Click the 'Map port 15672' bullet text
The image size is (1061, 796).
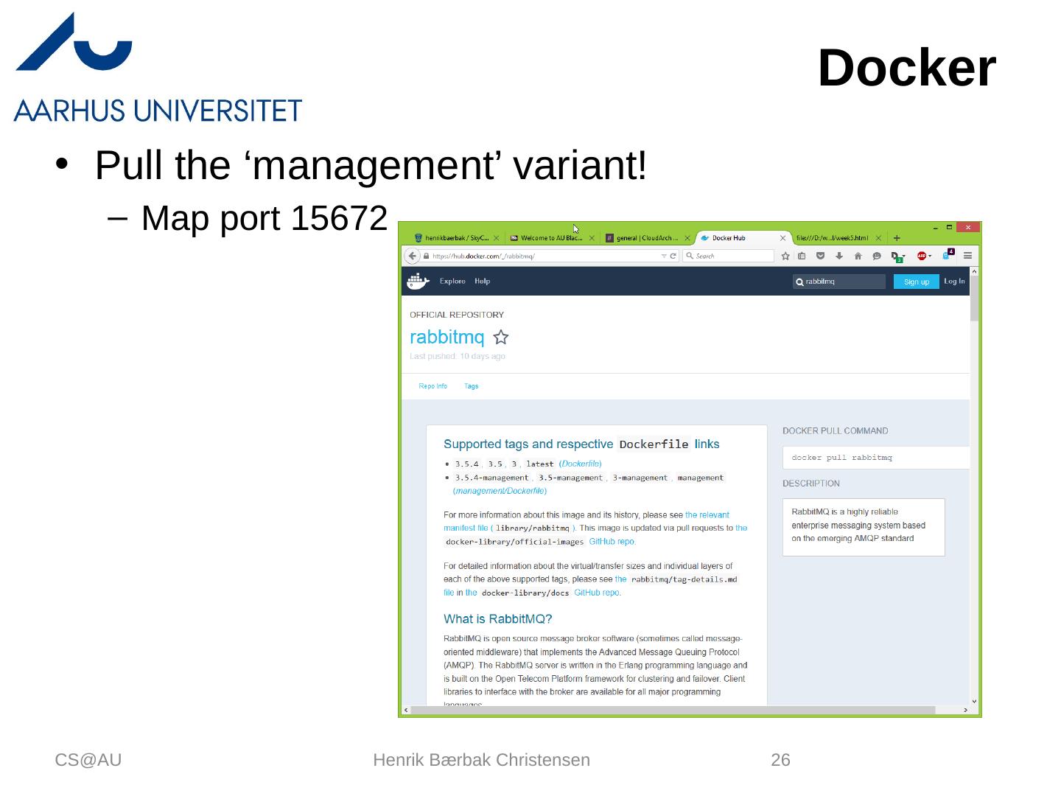point(264,218)
